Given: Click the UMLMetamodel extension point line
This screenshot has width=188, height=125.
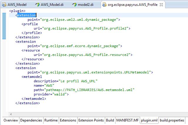Looking at the screenshot, I should click(90, 72).
